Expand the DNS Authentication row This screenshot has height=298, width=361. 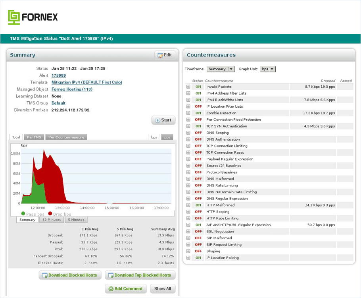click(x=188, y=139)
